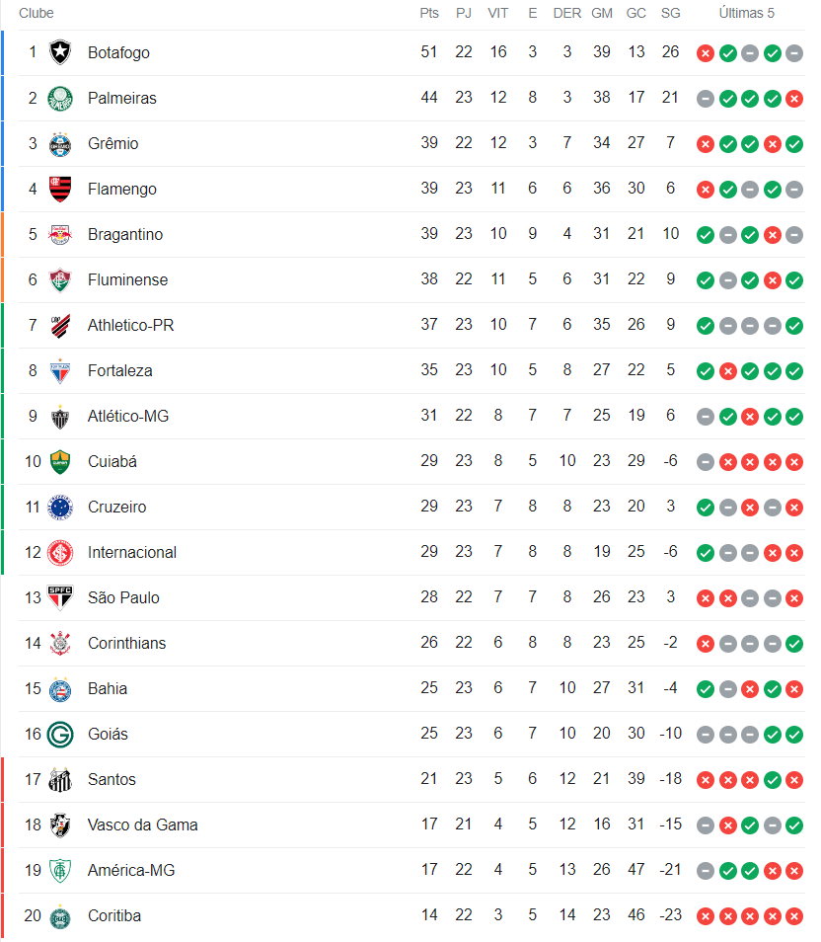Open the Grêmio team link
The height and width of the screenshot is (942, 821).
(112, 143)
